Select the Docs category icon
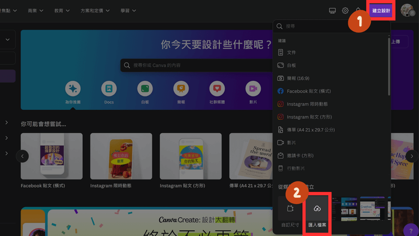Screen dimensions: 419x236 pyautogui.click(x=109, y=89)
